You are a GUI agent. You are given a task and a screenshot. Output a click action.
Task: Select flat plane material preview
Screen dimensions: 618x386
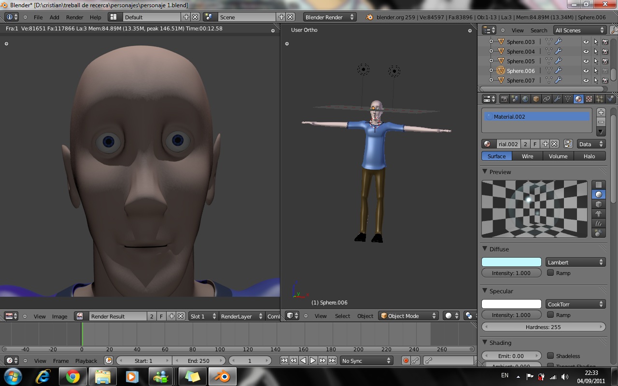[x=599, y=185]
